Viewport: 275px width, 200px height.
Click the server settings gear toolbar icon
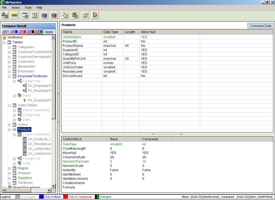click(74, 15)
